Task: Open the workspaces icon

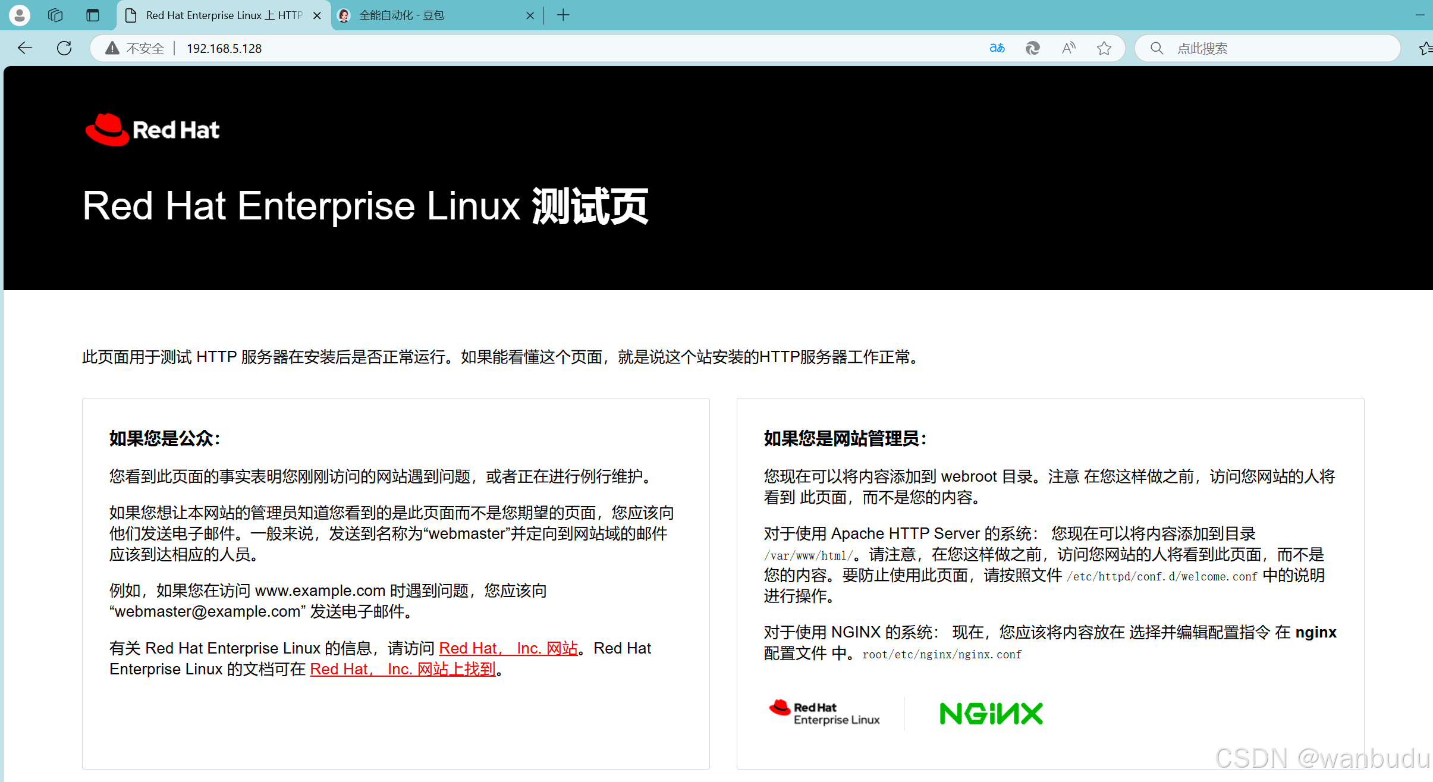Action: [x=55, y=15]
